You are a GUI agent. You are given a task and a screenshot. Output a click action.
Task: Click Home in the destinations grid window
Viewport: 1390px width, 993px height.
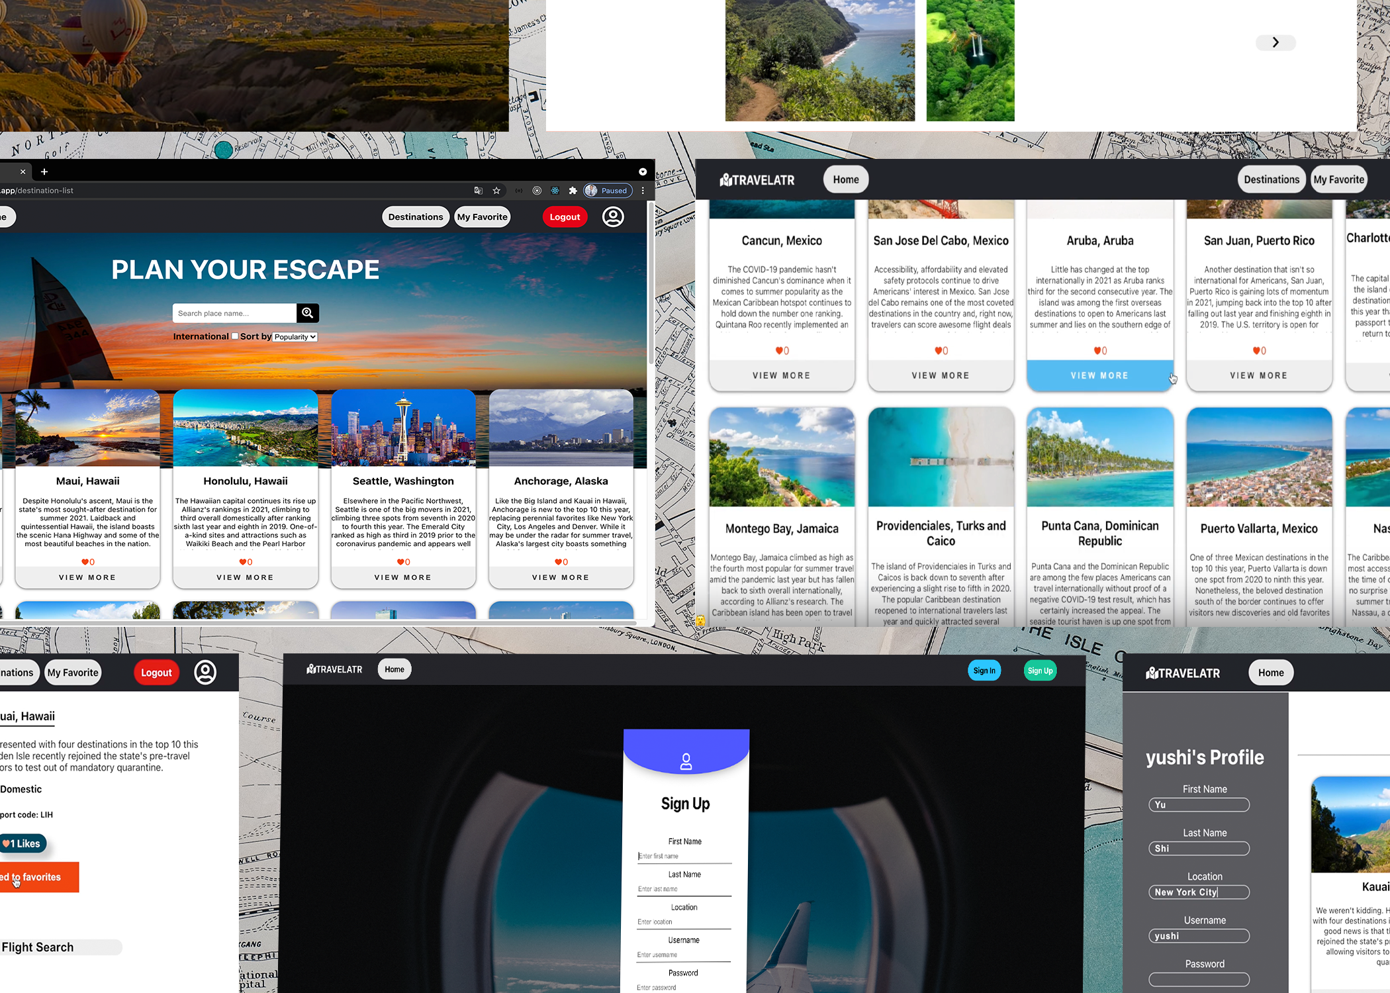click(x=846, y=179)
